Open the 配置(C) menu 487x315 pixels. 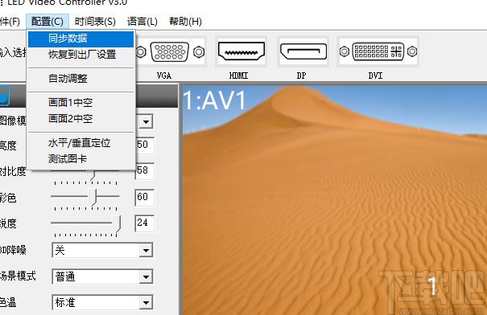pyautogui.click(x=47, y=22)
